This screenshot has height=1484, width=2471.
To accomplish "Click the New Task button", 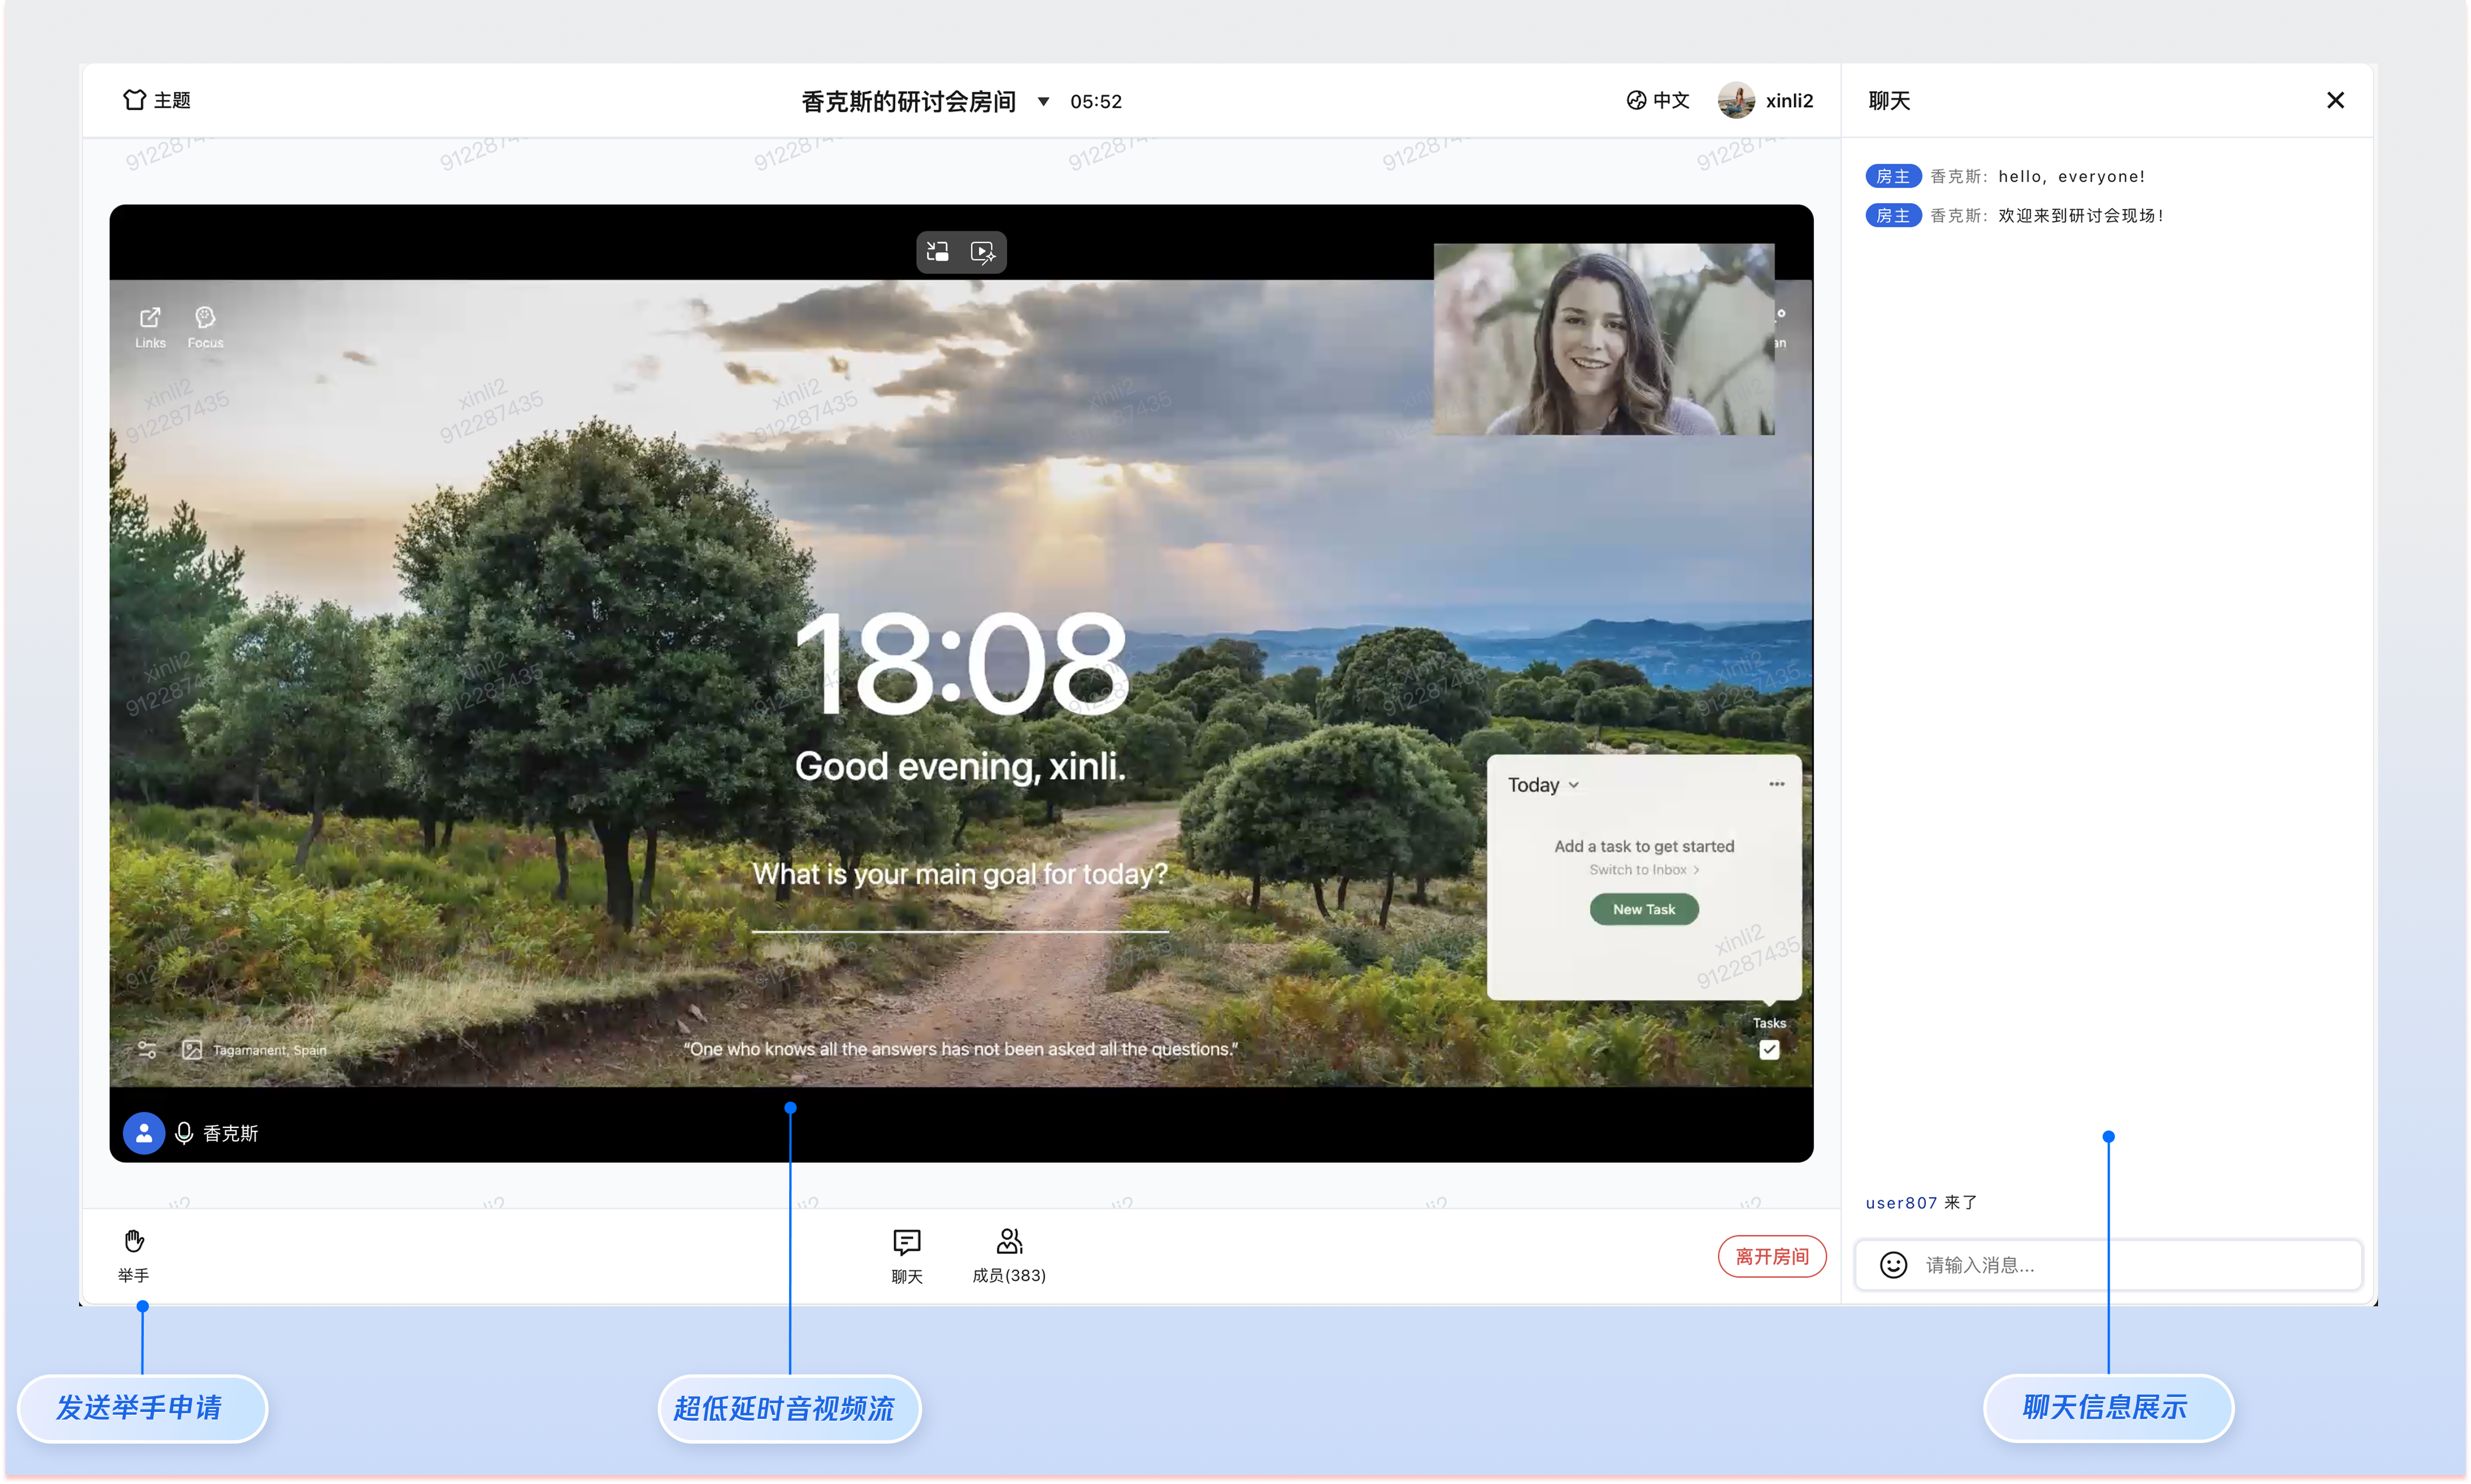I will point(1644,909).
